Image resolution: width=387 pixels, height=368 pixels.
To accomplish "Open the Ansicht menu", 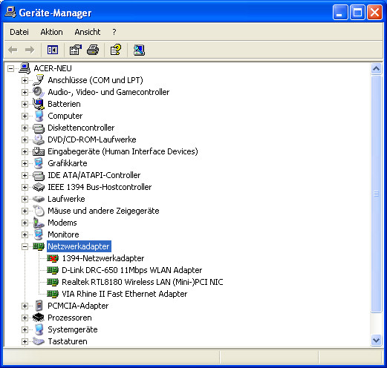I will (88, 32).
